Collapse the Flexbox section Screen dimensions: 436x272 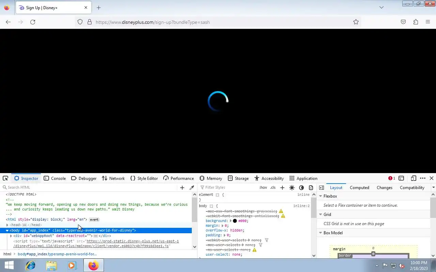click(x=321, y=196)
